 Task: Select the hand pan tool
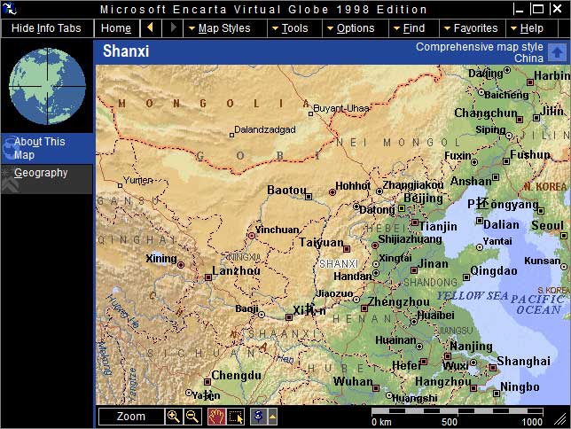coord(216,417)
